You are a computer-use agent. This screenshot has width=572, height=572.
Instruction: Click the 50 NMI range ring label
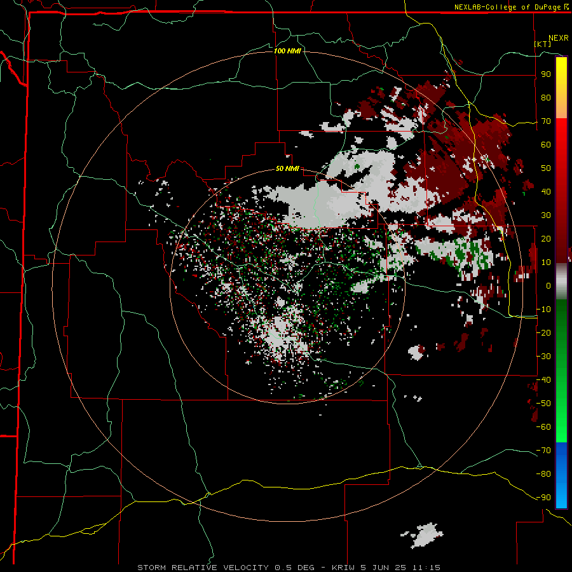coord(287,168)
